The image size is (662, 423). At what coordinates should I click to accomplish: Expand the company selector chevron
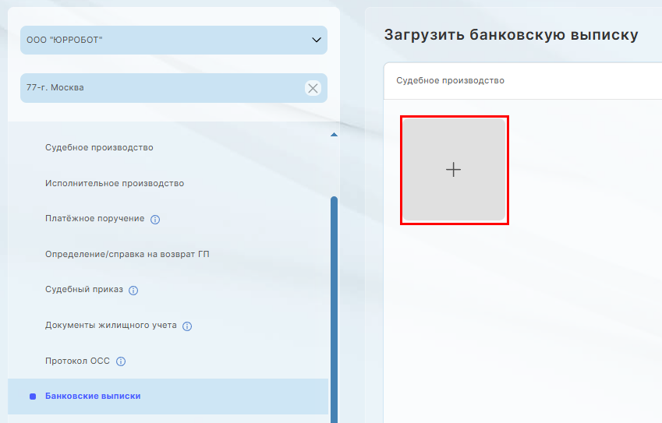pos(316,40)
